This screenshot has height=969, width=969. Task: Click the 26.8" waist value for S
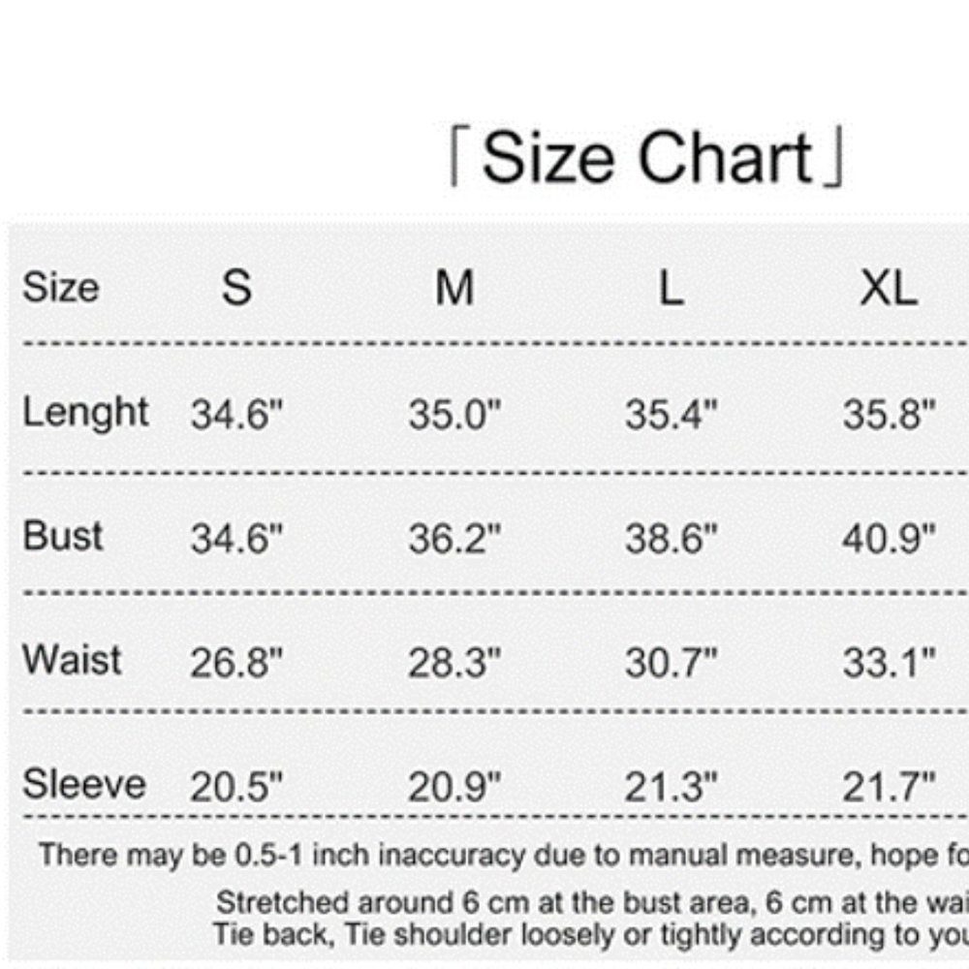(x=236, y=663)
